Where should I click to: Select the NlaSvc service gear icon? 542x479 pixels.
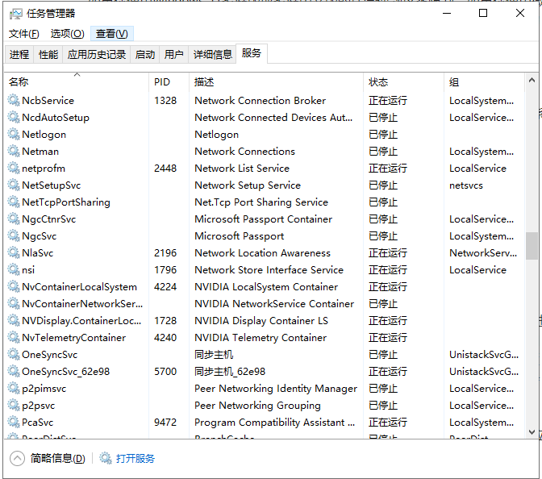(14, 253)
